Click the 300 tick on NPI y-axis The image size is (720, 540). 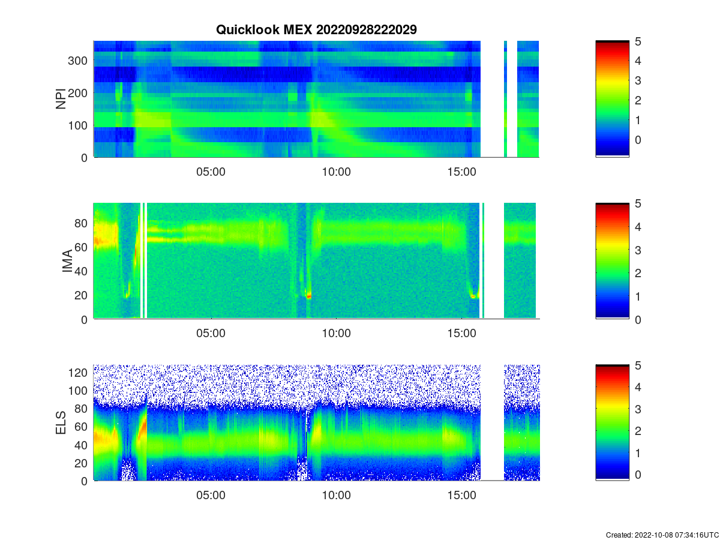[79, 61]
